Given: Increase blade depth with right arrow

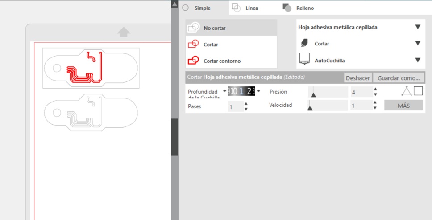Looking at the screenshot, I should point(258,91).
